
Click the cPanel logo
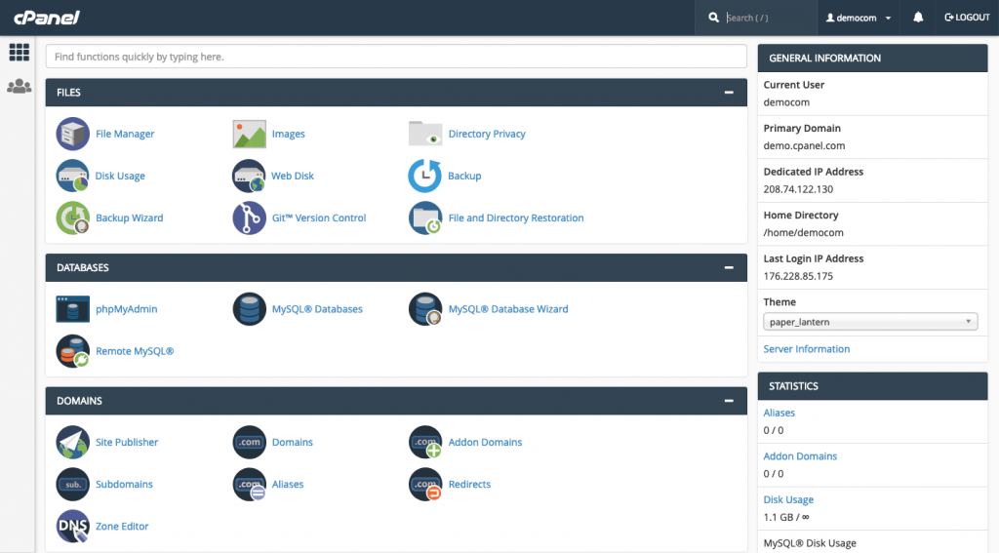point(47,18)
